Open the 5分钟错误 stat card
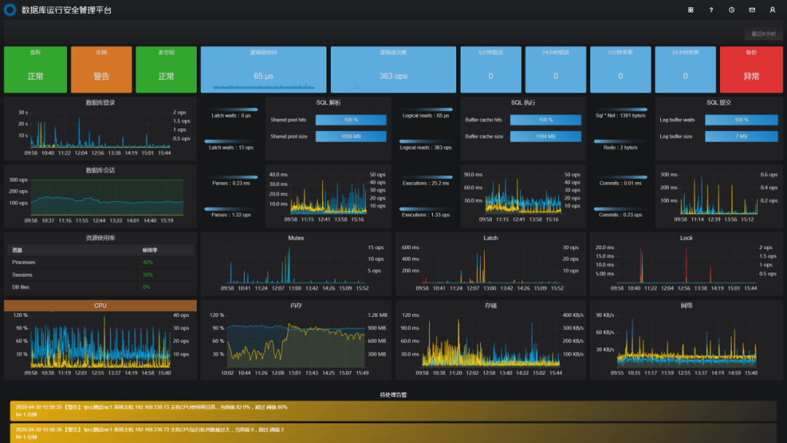787x443 pixels. tap(491, 70)
